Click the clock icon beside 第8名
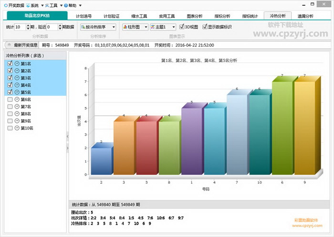The image size is (334, 237). pos(17,114)
